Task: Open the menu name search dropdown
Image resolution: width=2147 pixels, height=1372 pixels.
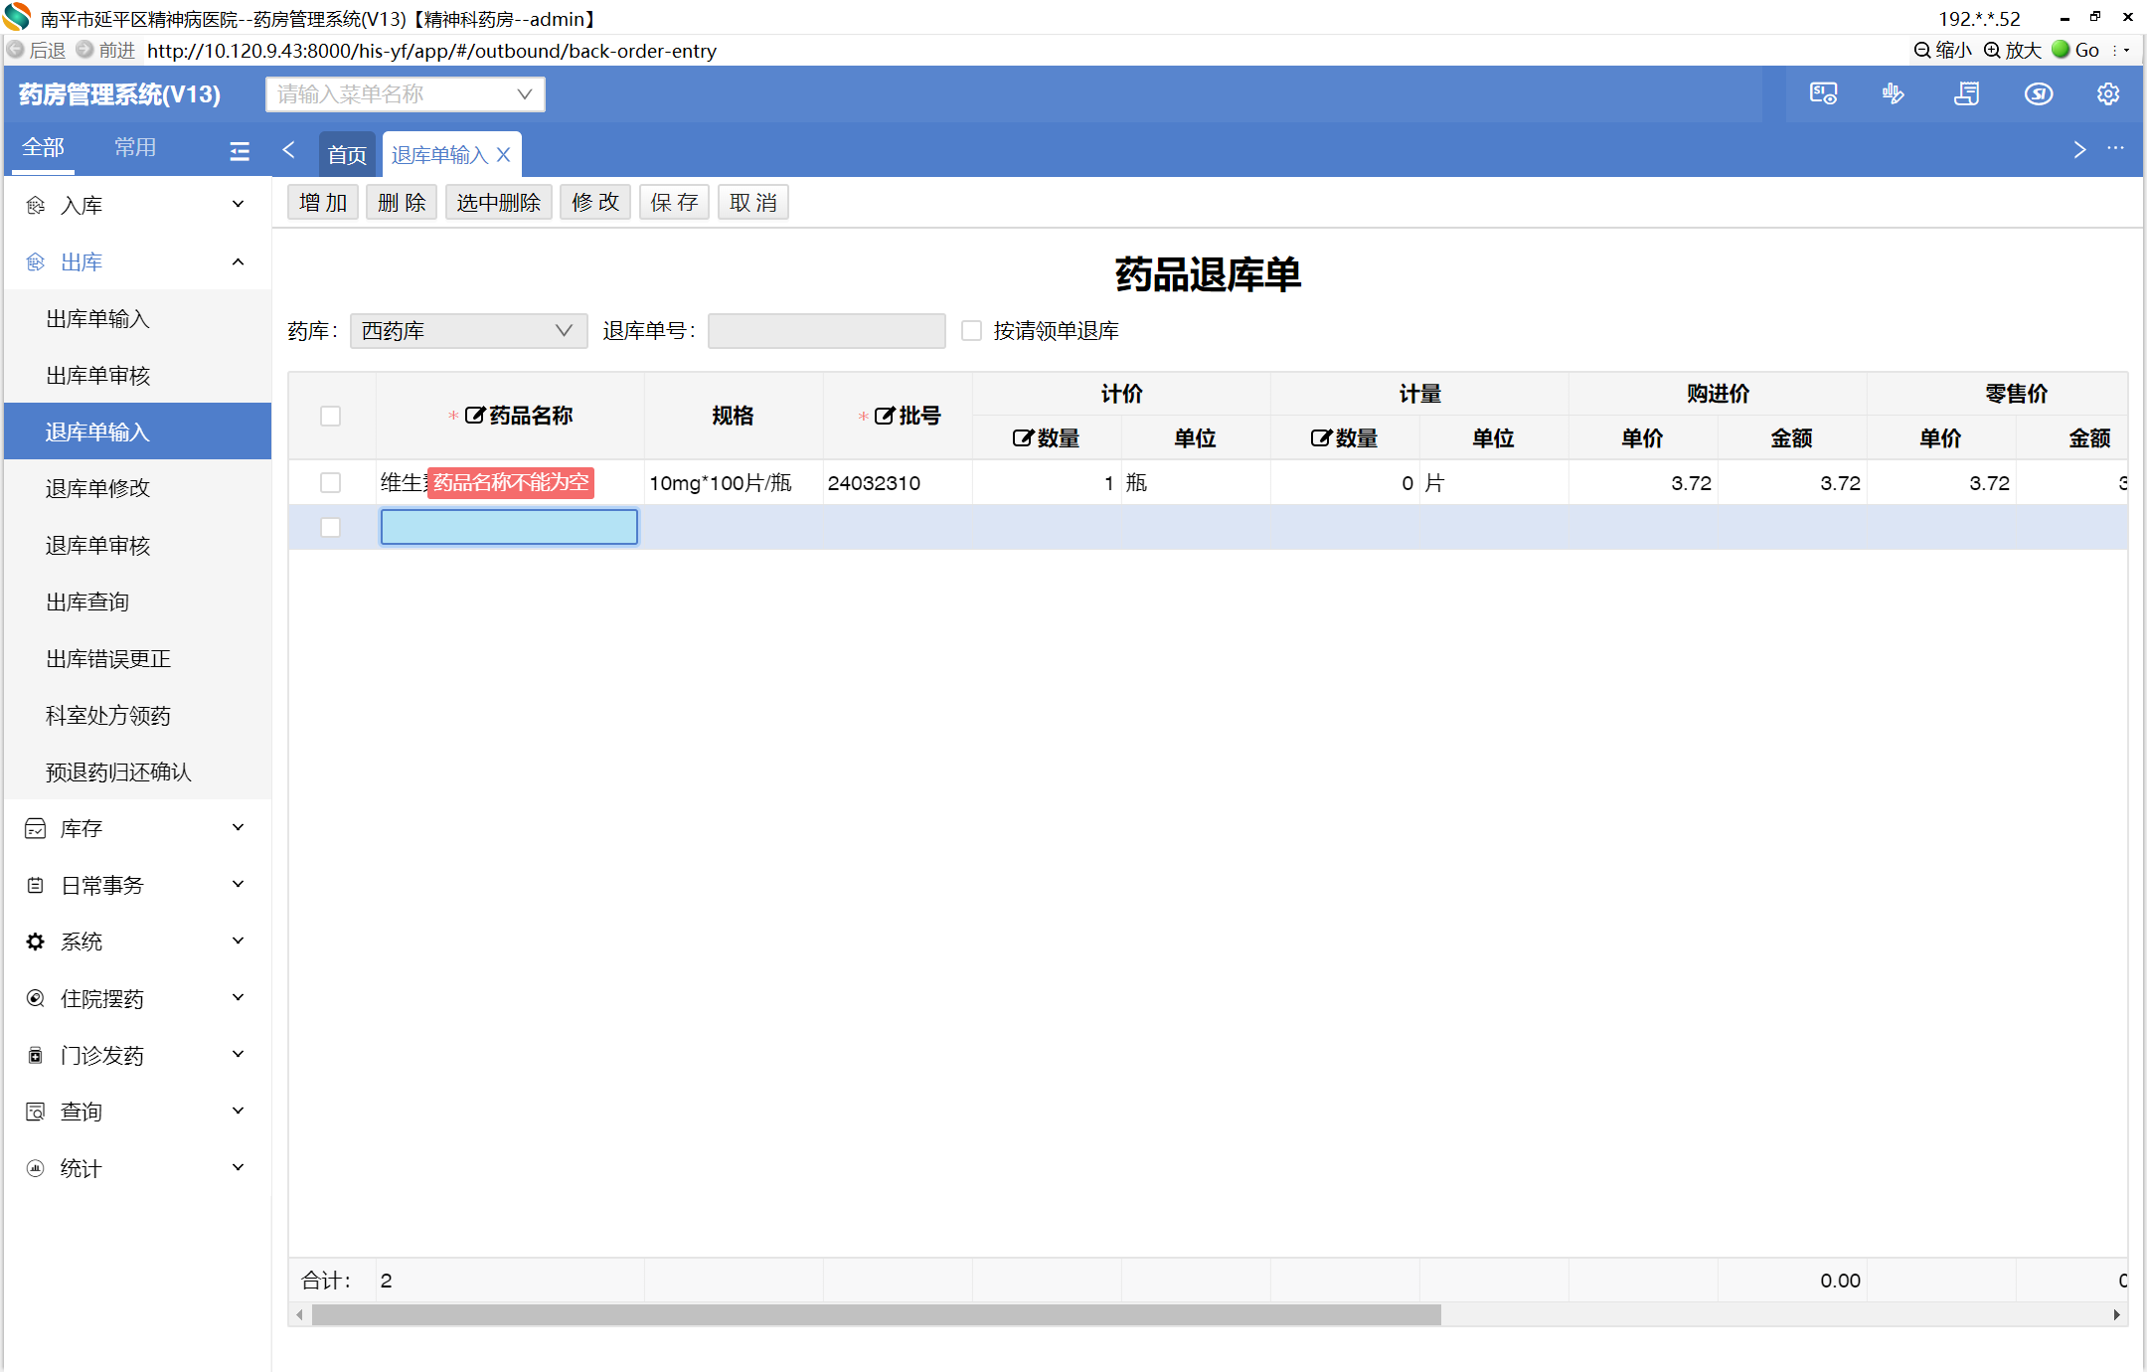Action: (x=406, y=94)
